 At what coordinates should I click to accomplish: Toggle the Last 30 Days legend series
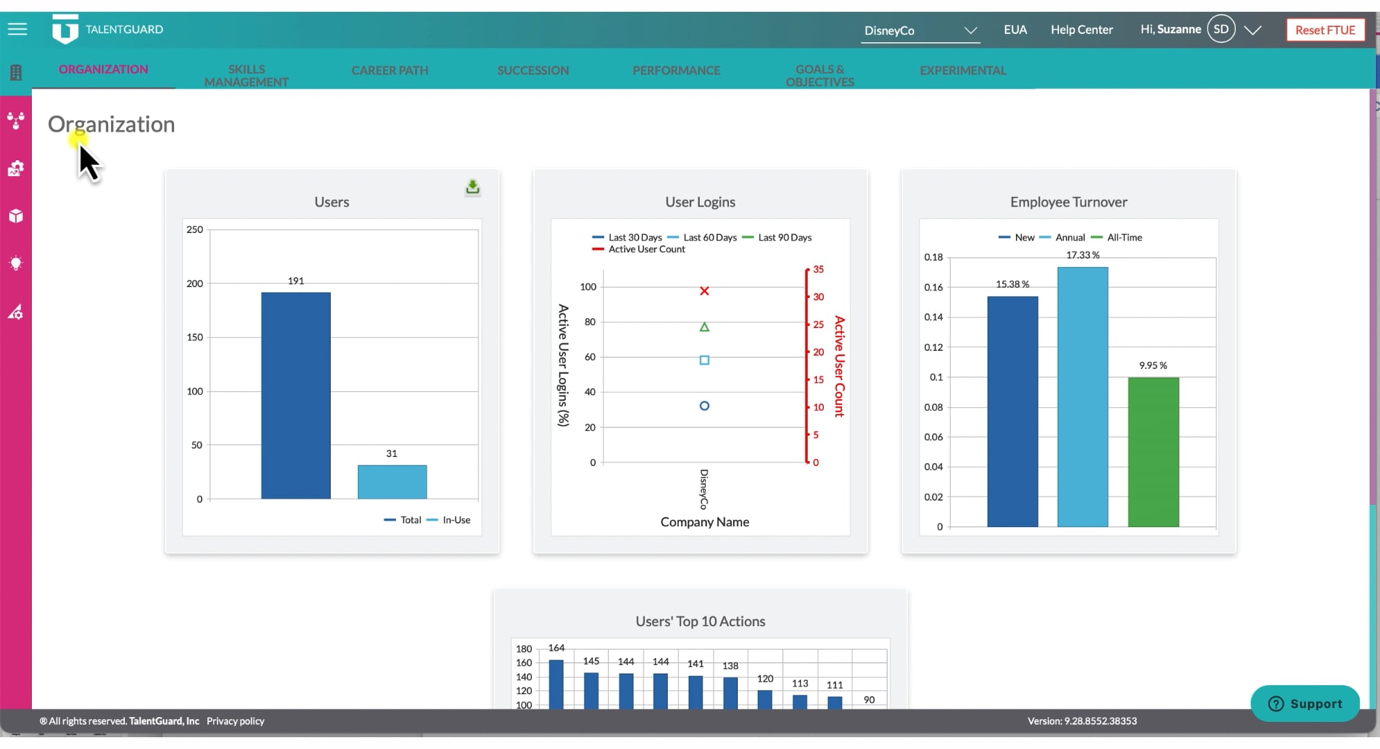pyautogui.click(x=628, y=237)
